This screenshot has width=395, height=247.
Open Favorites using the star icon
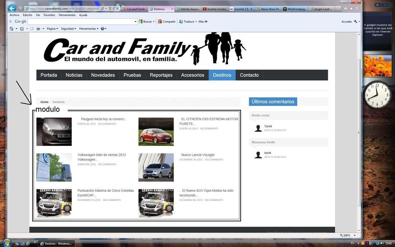pos(351,9)
